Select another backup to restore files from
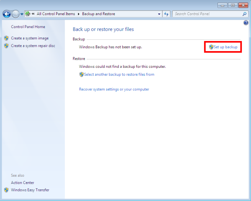The height and width of the screenshot is (201, 251). click(119, 75)
